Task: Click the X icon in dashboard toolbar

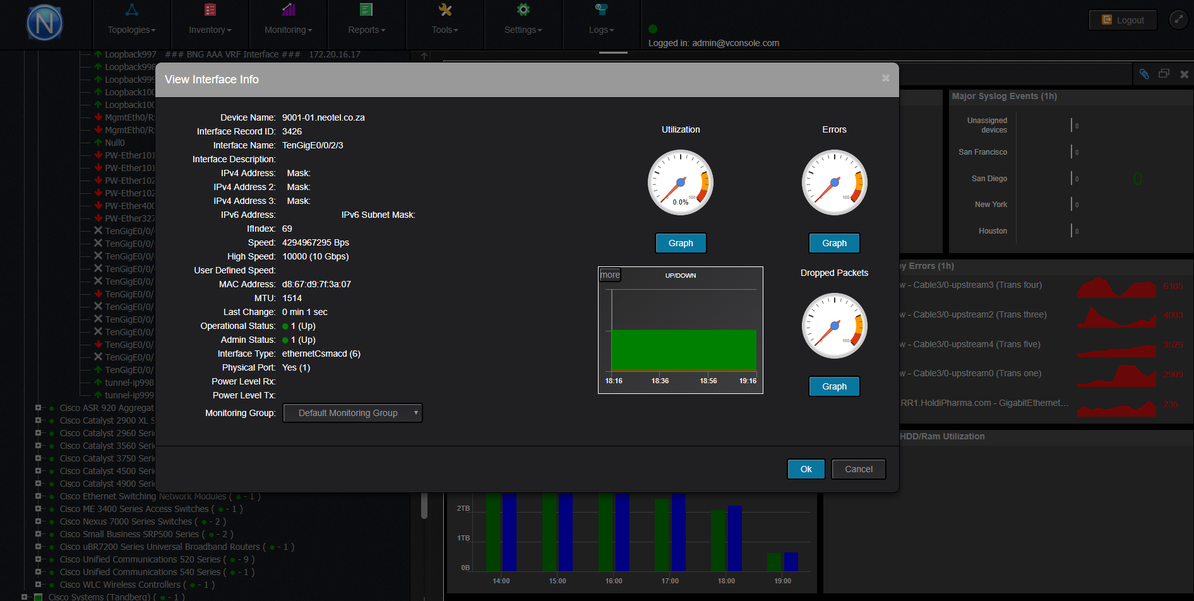Action: pyautogui.click(x=1184, y=74)
